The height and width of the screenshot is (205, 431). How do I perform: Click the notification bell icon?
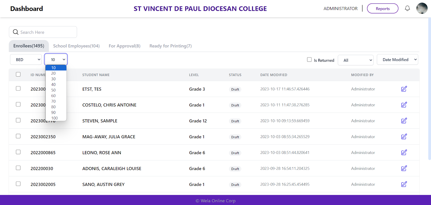tap(407, 8)
